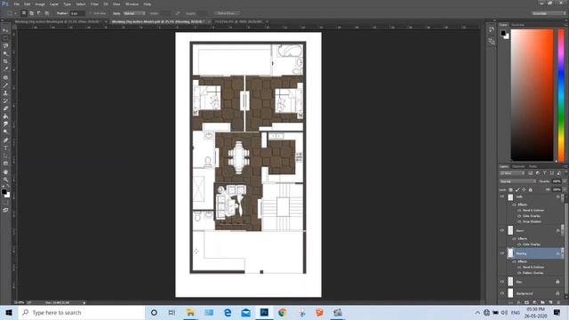The width and height of the screenshot is (569, 320).
Task: Open the Windows Start menu
Action: point(9,312)
